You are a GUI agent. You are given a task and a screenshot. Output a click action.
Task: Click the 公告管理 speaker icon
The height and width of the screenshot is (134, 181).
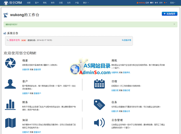click(x=99, y=123)
